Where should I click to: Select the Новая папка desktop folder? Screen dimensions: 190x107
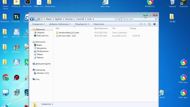click(50, 4)
